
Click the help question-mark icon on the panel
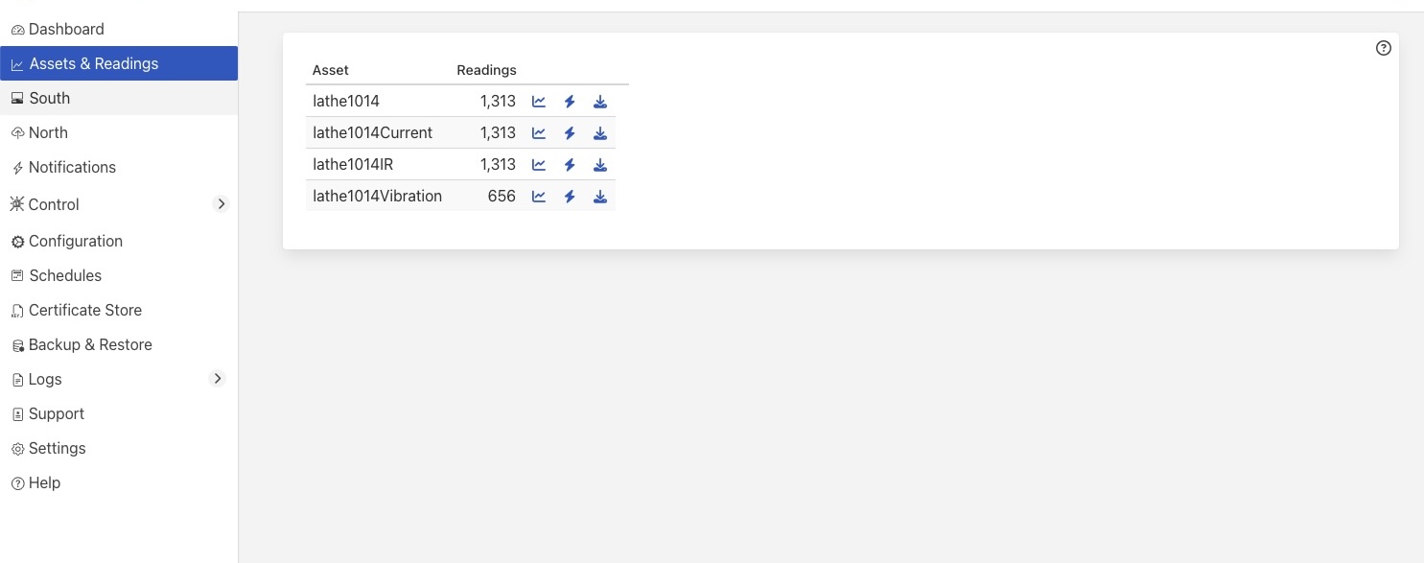point(1383,47)
